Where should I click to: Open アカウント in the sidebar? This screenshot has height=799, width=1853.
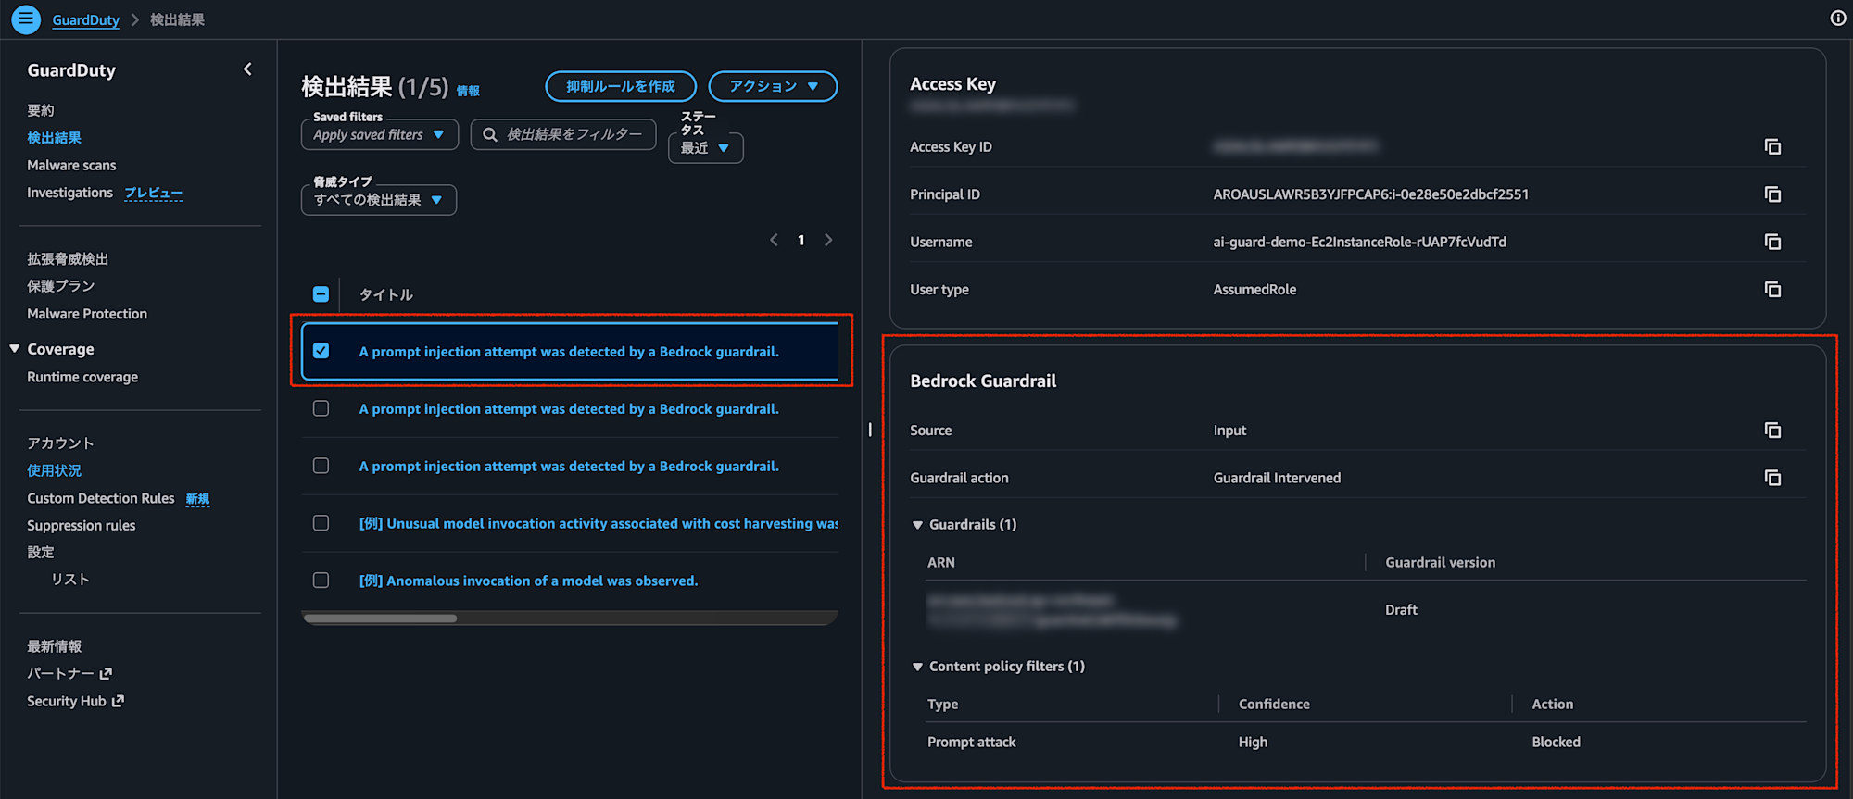click(x=60, y=443)
